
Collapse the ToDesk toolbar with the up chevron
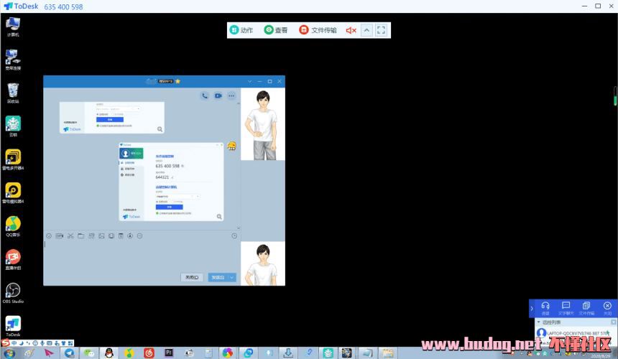click(x=366, y=30)
